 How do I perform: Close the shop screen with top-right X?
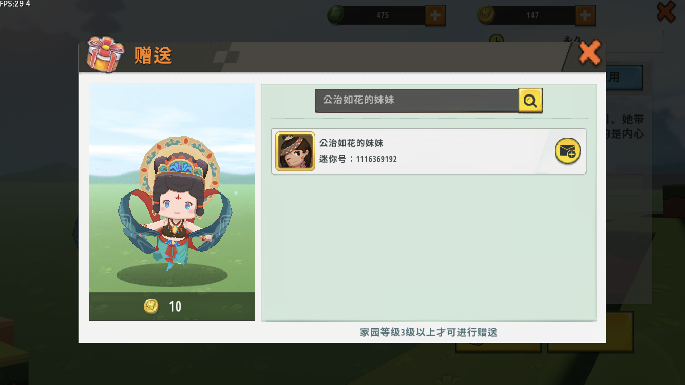coord(666,11)
